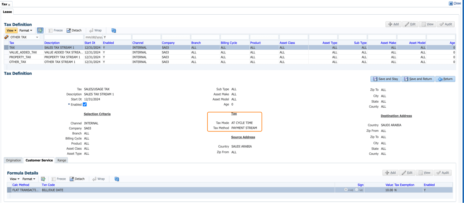Screen dimensions: 464x203
Task: Click Freeze in the Formula Details toolbar
Action: click(59, 179)
